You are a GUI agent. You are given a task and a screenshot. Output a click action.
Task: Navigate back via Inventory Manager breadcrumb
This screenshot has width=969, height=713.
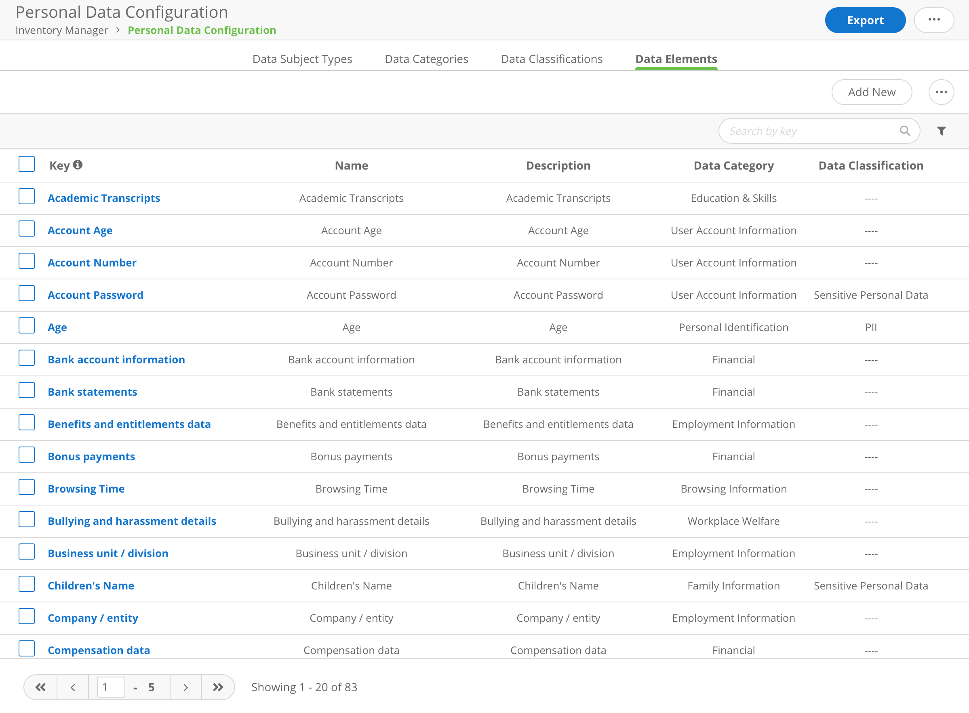(x=61, y=30)
